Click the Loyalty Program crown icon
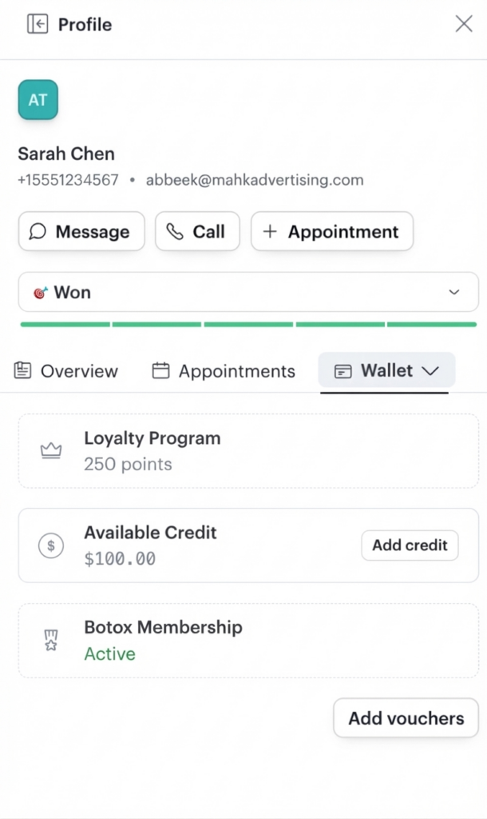 pos(51,451)
